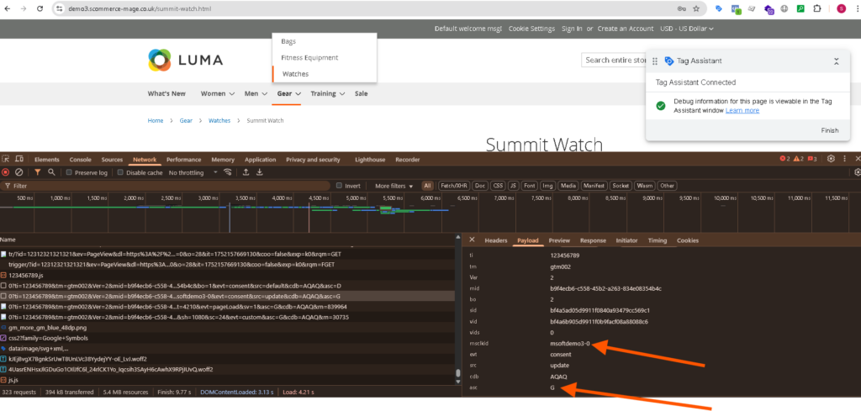
Task: Open password key icon in address bar
Action: 681,8
